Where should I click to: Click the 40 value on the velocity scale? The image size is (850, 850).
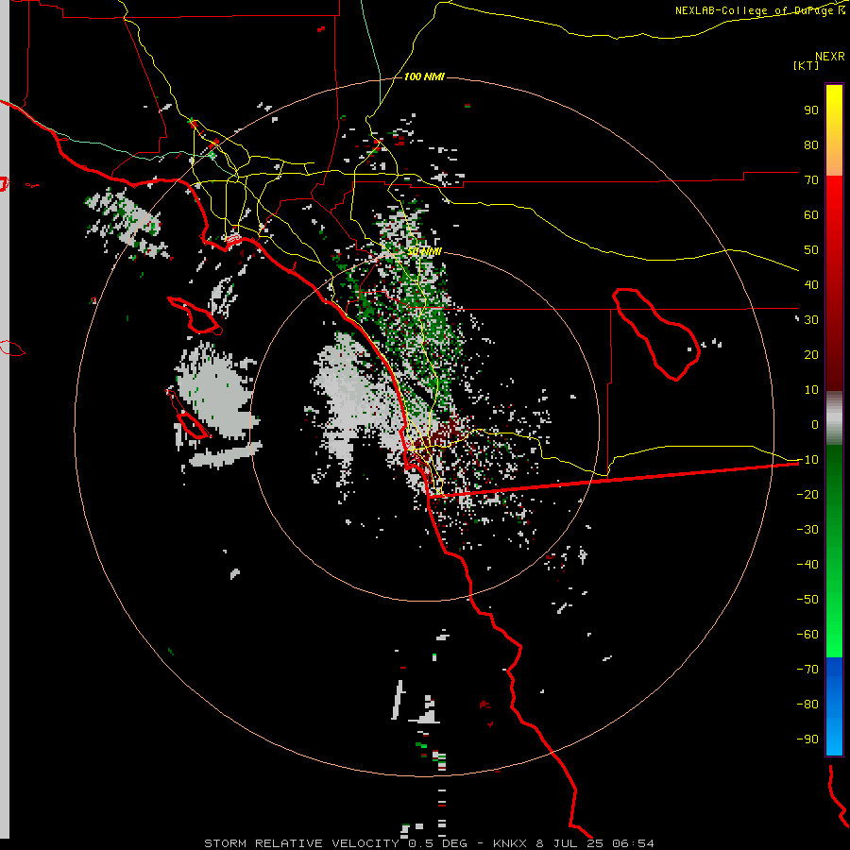[x=811, y=284]
